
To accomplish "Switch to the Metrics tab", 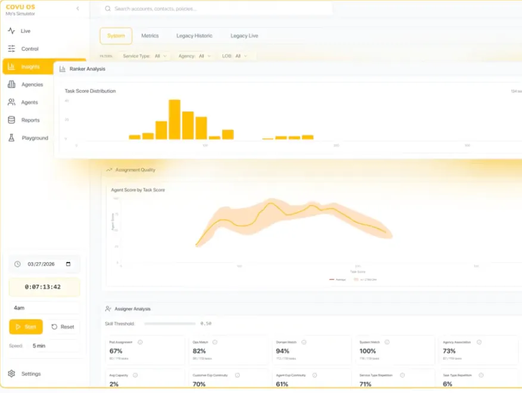I will pyautogui.click(x=150, y=36).
